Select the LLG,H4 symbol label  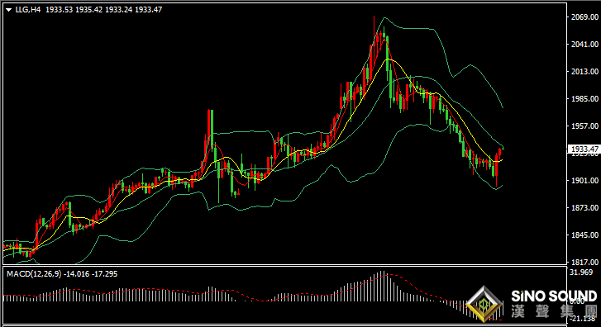click(x=27, y=10)
